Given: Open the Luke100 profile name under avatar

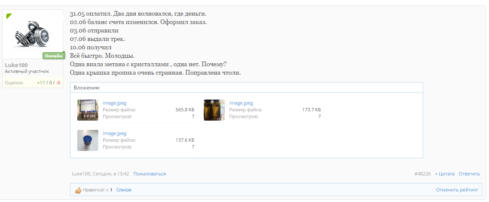Looking at the screenshot, I should [16, 65].
